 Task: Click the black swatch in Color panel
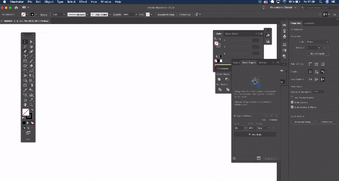(218, 61)
